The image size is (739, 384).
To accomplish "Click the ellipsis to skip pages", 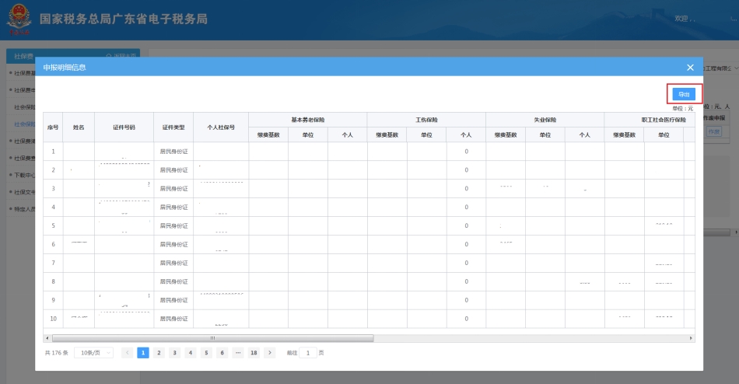I will [238, 353].
